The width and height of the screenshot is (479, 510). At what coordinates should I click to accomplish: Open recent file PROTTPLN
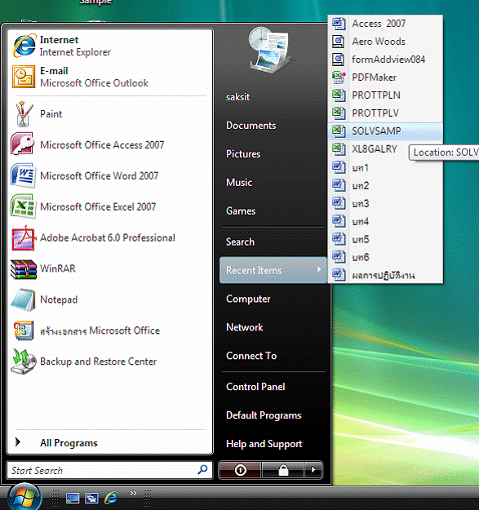385,95
